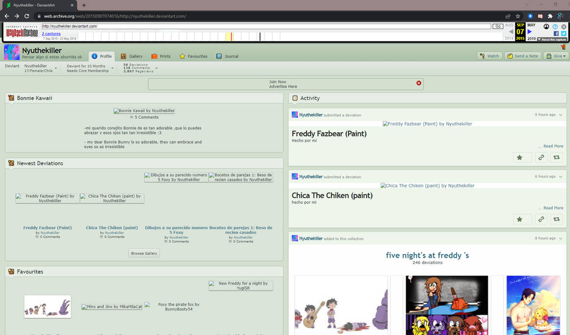Click the Newest Deviations widget icon
570x335 pixels.
click(x=11, y=163)
